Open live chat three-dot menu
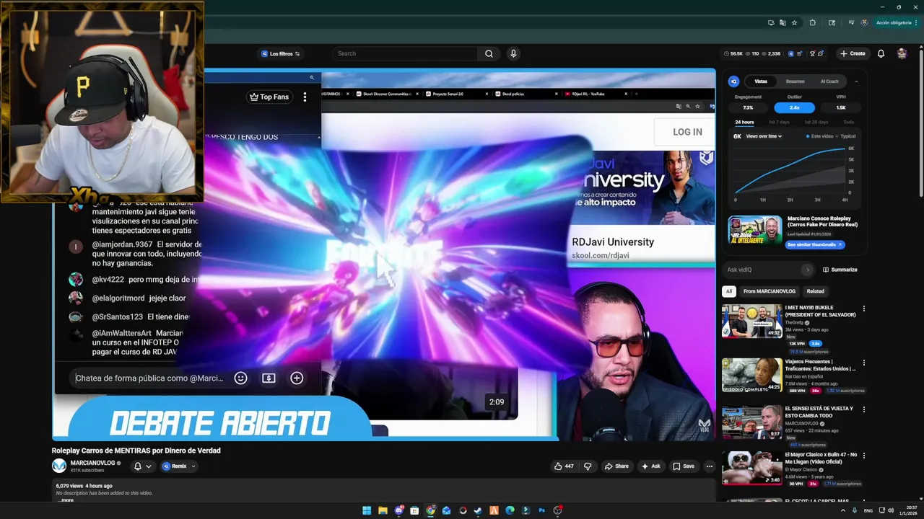Image resolution: width=924 pixels, height=519 pixels. (305, 97)
